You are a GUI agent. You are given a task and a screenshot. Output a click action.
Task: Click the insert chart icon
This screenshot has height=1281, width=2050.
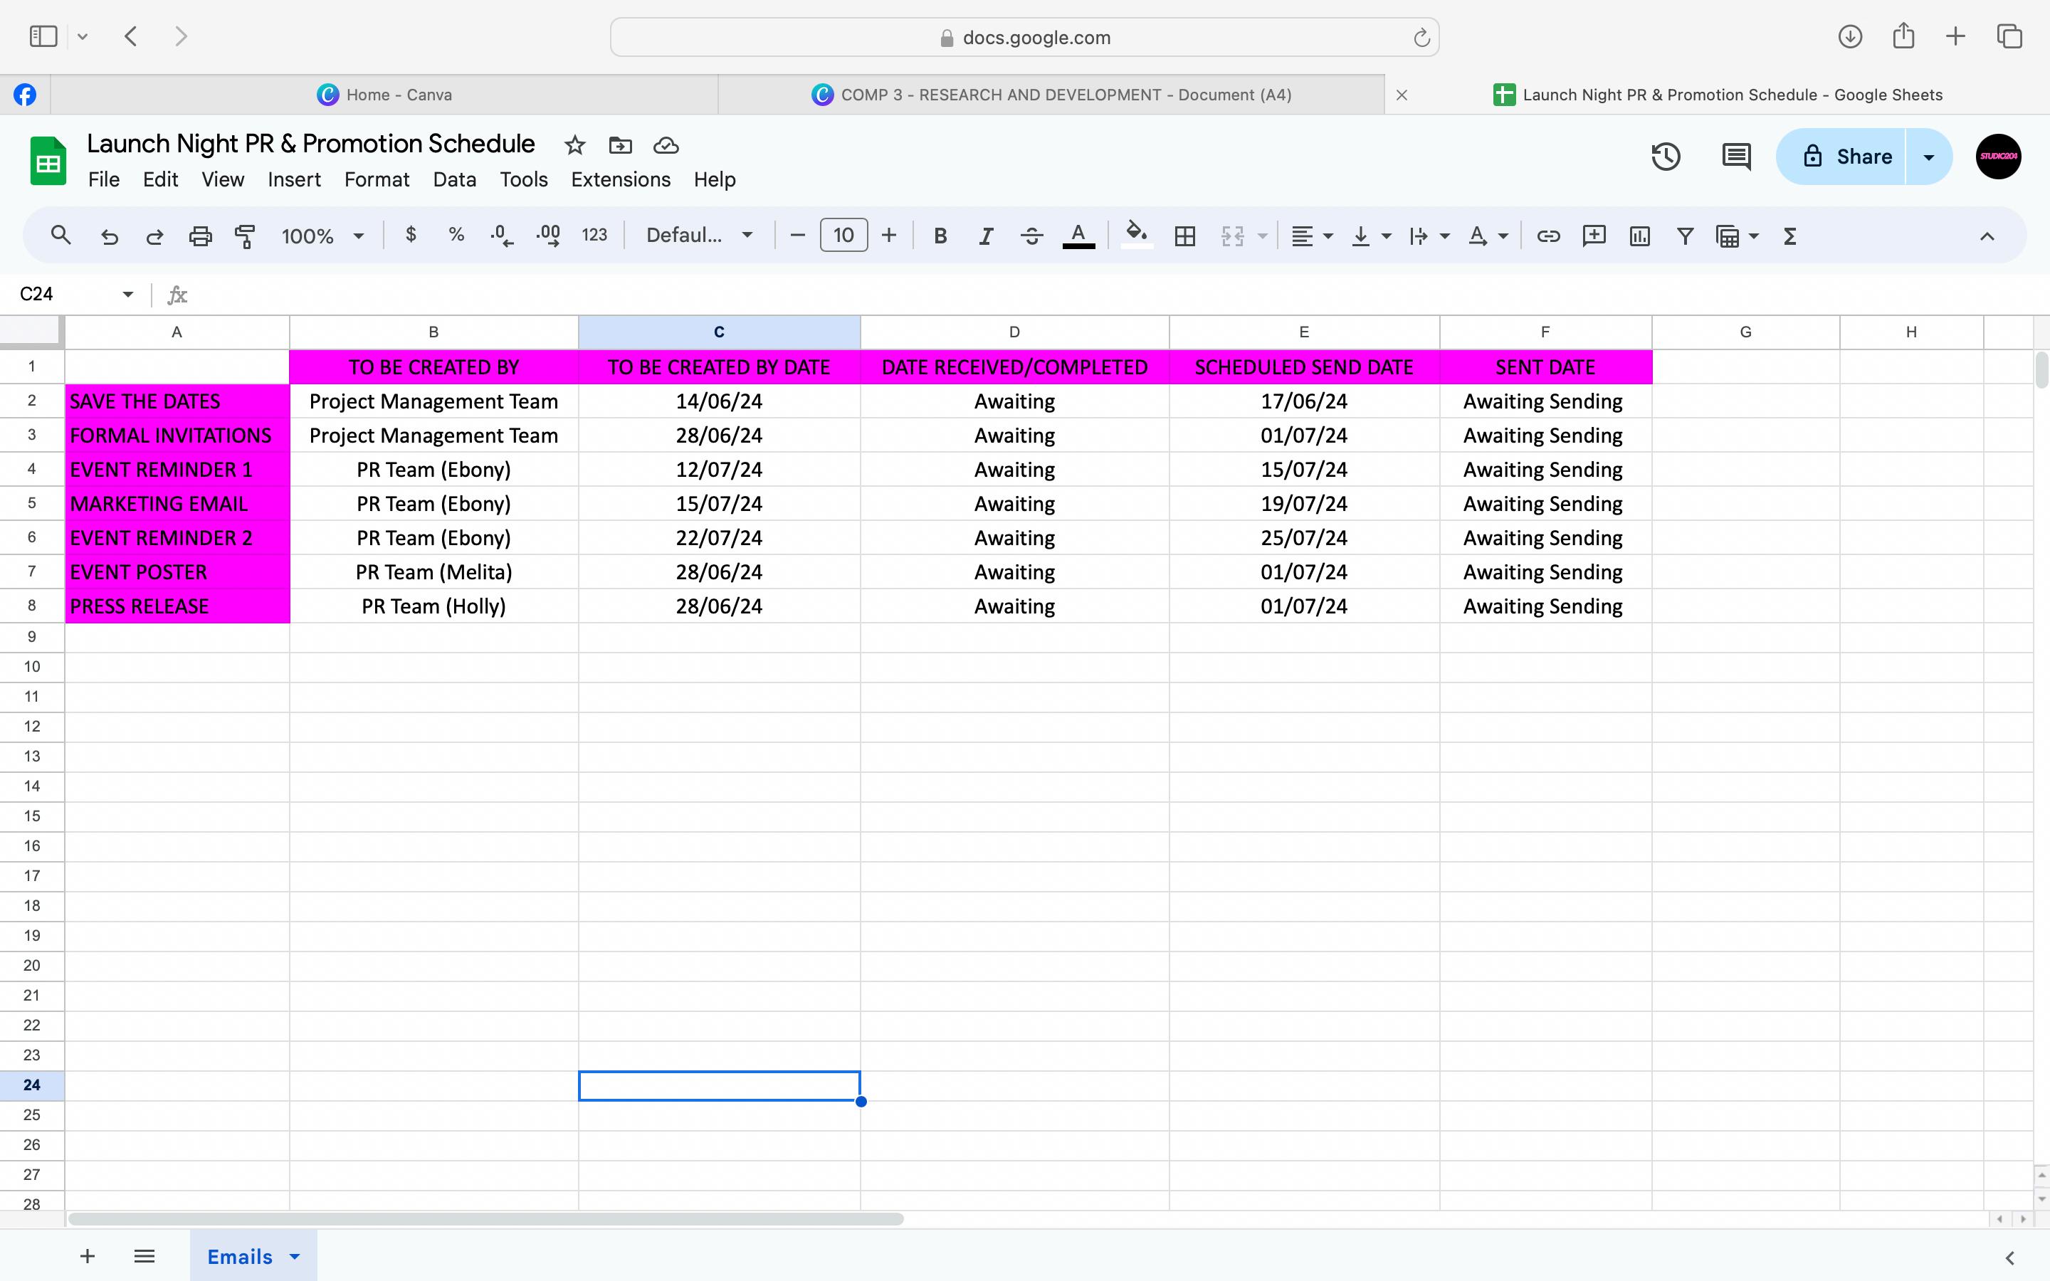click(1639, 236)
